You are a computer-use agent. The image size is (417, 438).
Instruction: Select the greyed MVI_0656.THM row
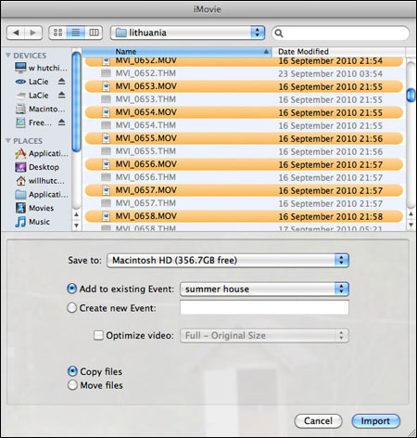244,177
